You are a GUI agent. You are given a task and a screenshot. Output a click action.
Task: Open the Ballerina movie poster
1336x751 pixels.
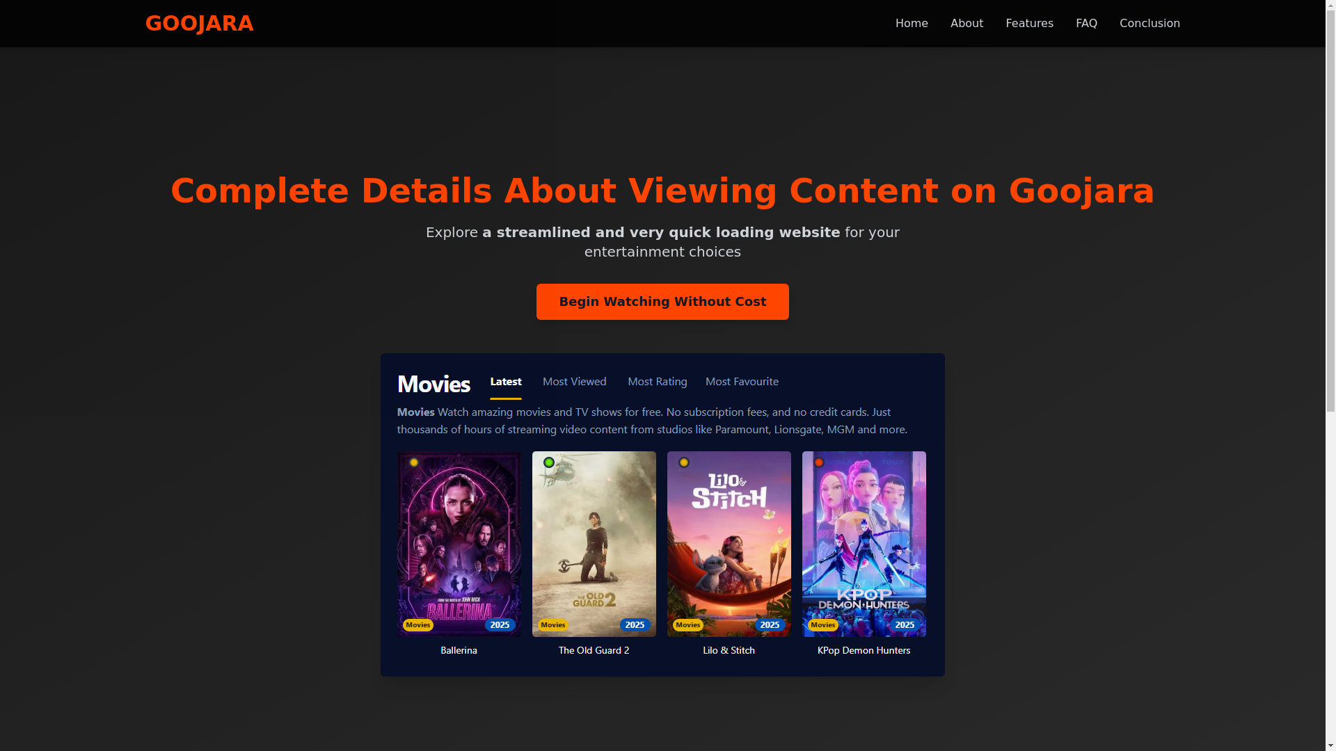[459, 544]
